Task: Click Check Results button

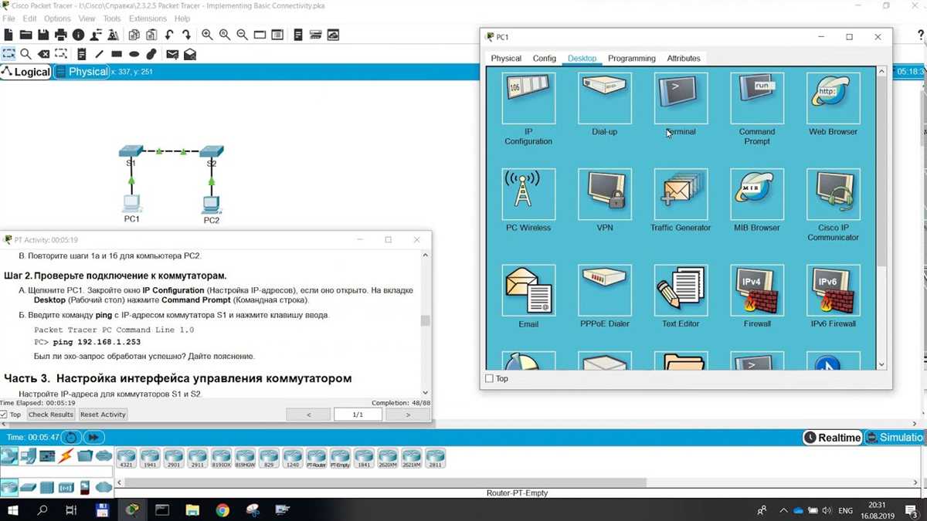Action: point(50,414)
